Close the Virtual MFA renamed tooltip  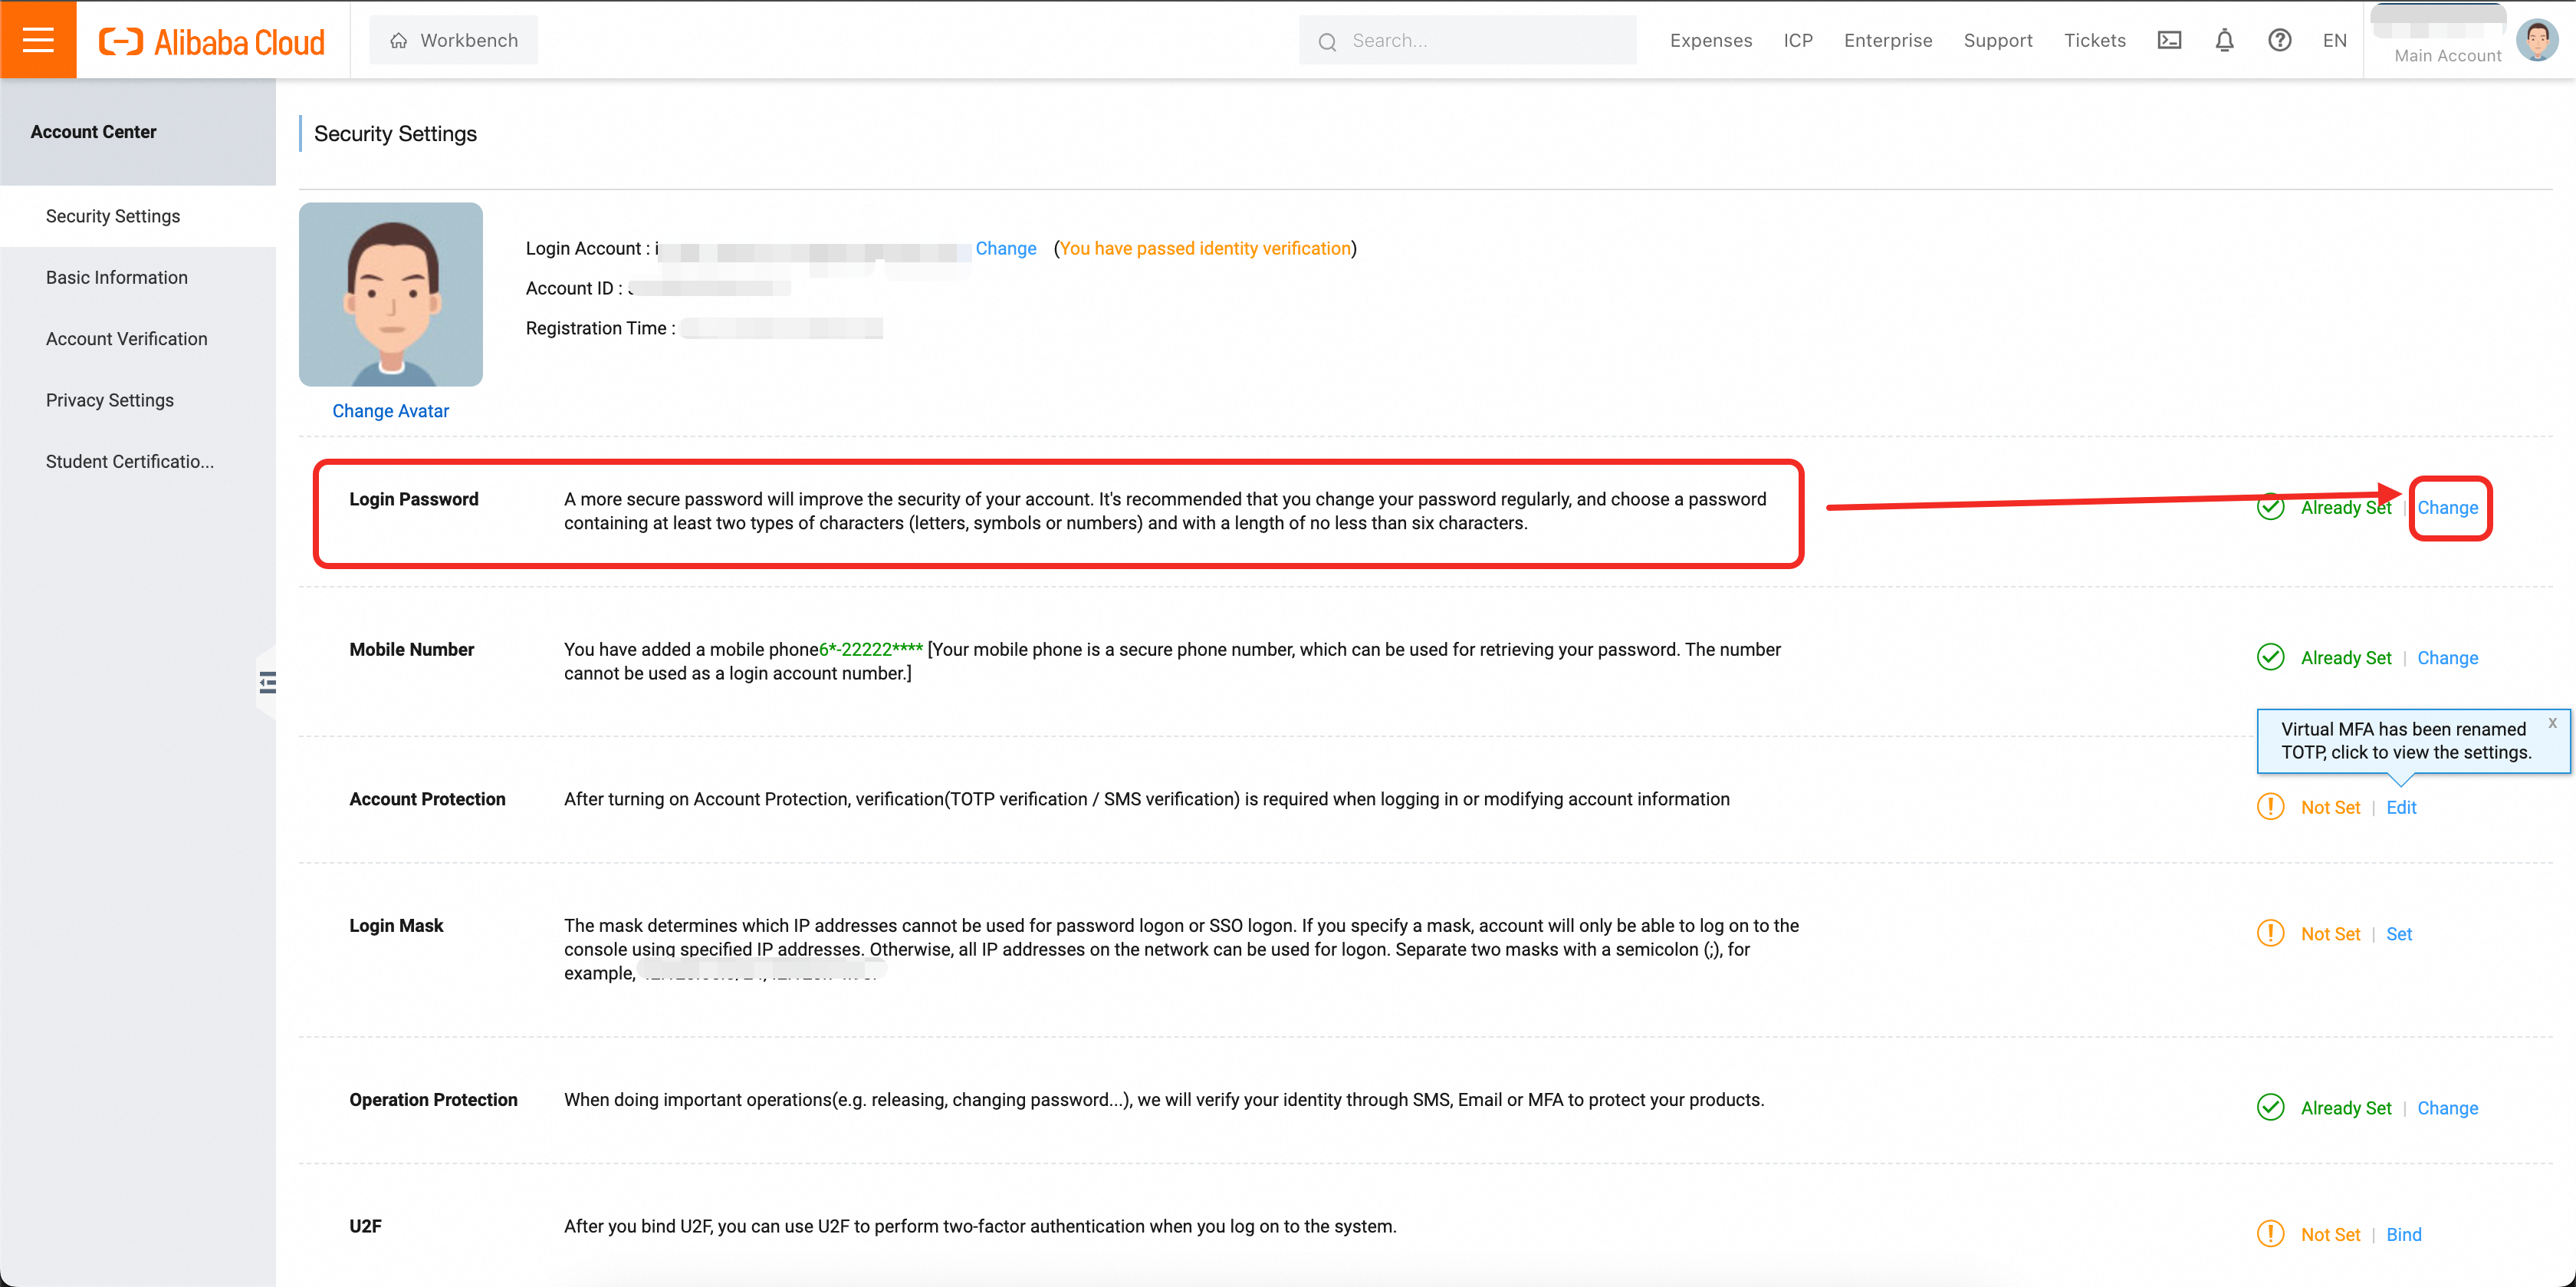point(2552,722)
